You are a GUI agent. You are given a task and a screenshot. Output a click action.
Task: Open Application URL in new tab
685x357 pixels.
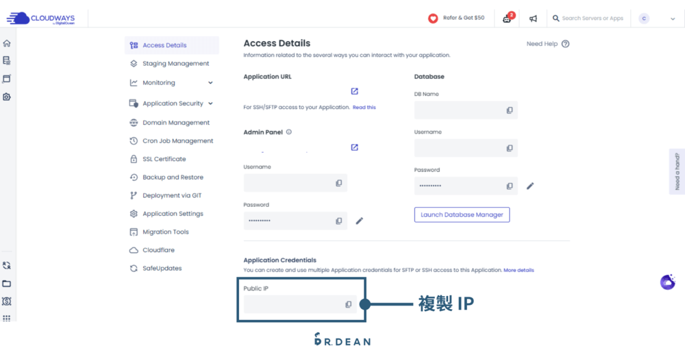click(354, 91)
